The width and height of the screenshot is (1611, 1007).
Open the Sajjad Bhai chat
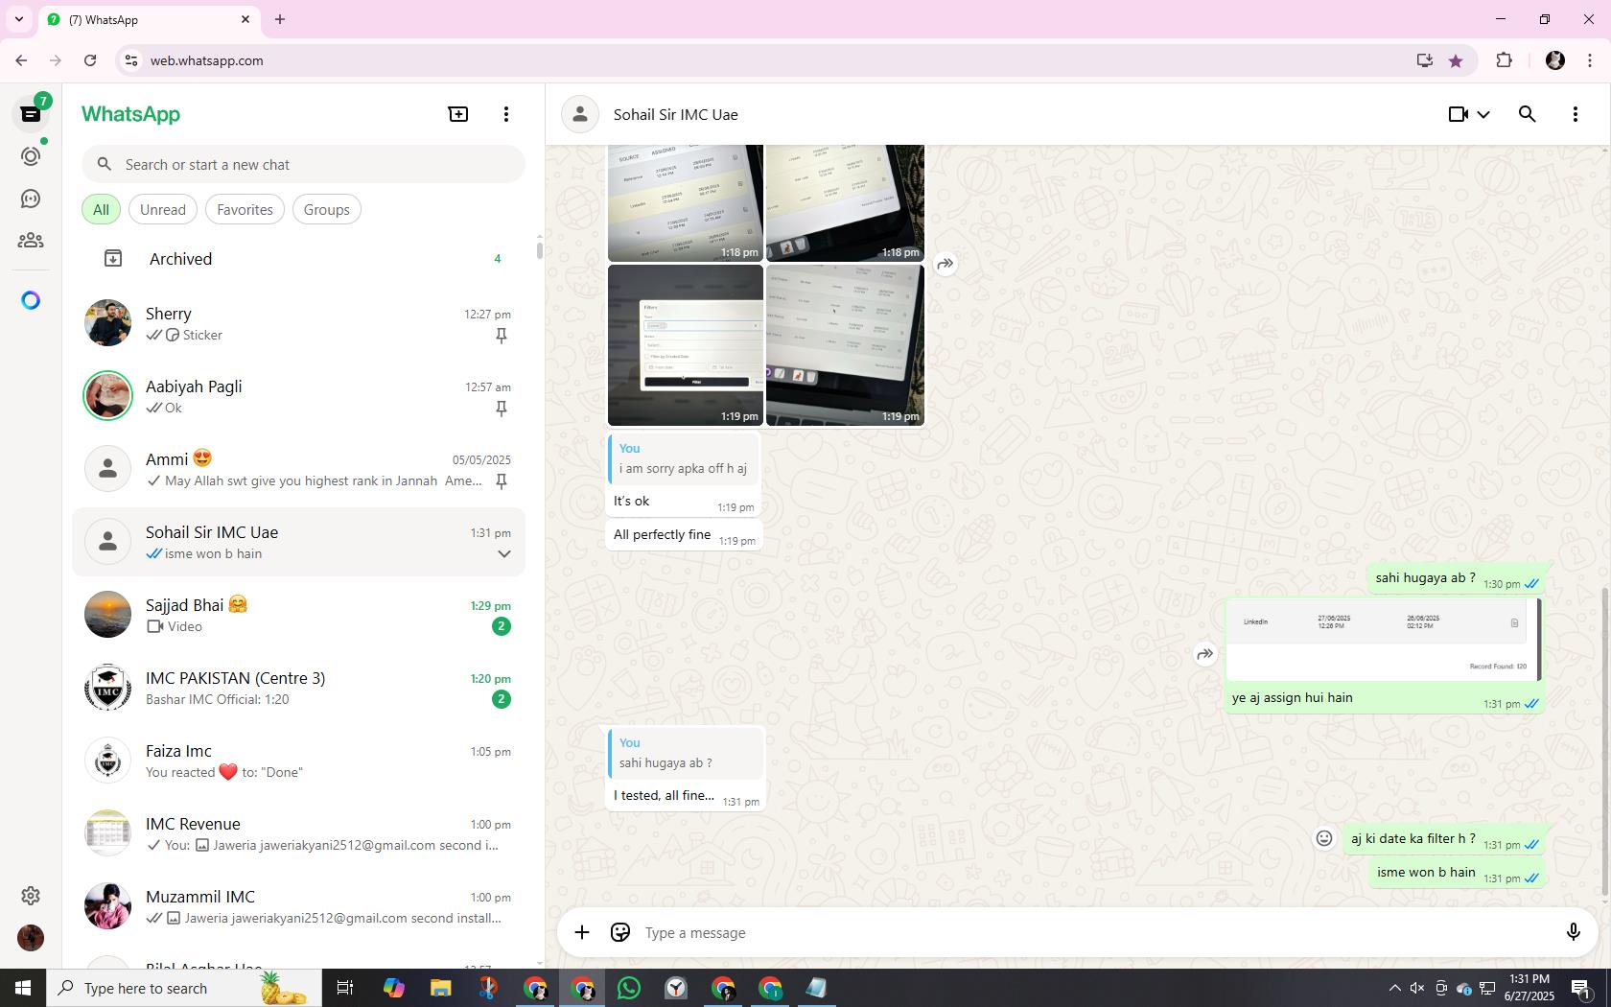(298, 615)
